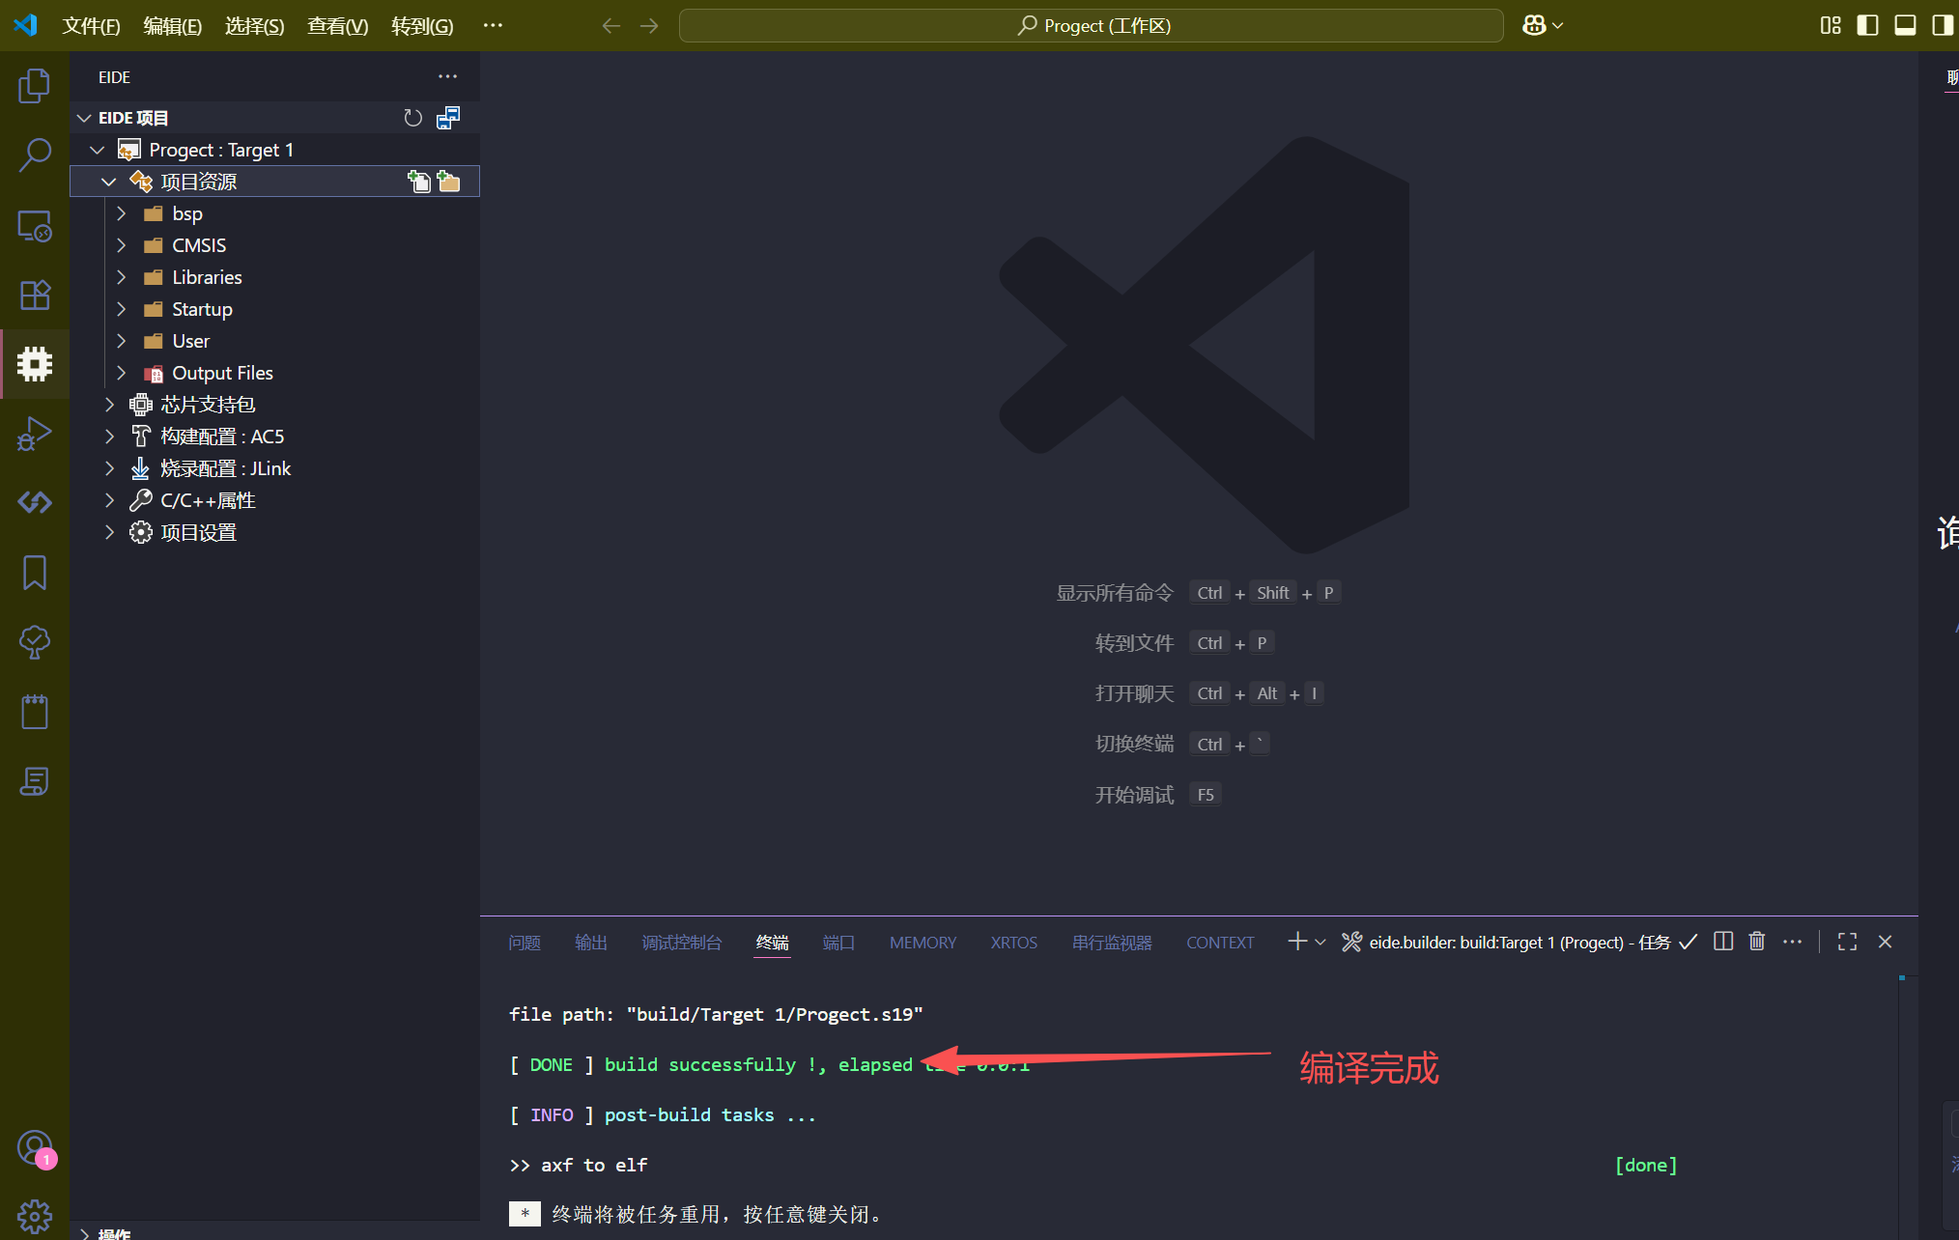The height and width of the screenshot is (1240, 1959).
Task: Collapse the 项目资源 node
Action: pyautogui.click(x=108, y=182)
